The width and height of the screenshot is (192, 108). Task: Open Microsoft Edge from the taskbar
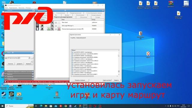[x=41, y=106]
